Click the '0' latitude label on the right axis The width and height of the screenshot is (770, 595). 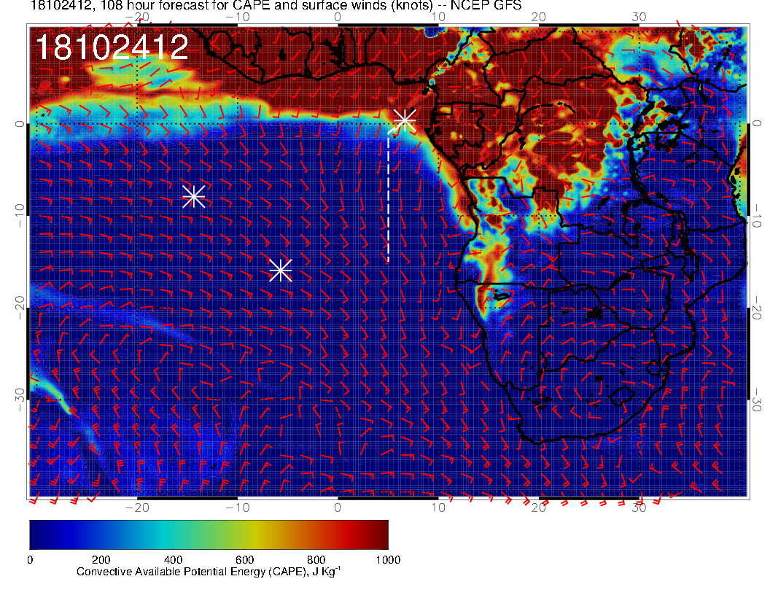pos(757,124)
